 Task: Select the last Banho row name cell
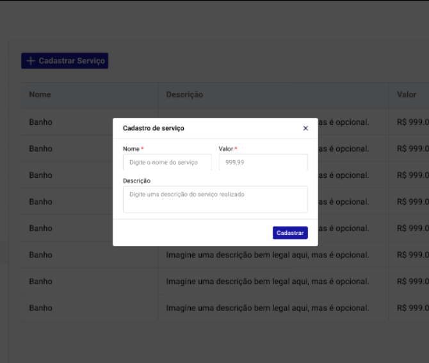pyautogui.click(x=40, y=308)
